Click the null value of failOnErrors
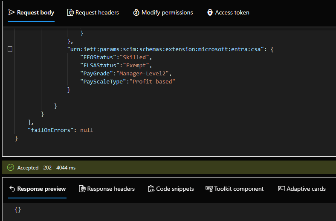This screenshot has width=336, height=221. coord(87,130)
